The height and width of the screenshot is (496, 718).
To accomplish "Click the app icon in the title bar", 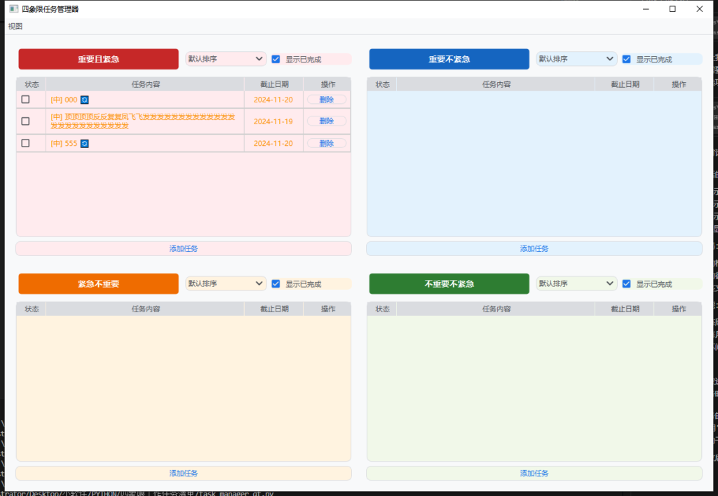I will [14, 8].
